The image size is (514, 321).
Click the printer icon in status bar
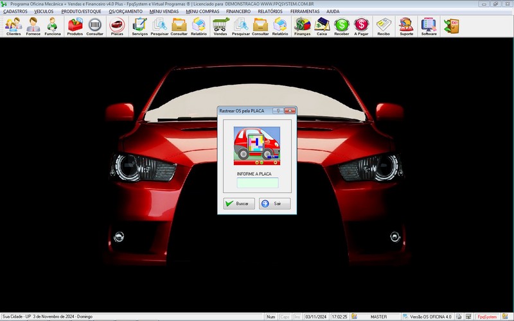459,317
